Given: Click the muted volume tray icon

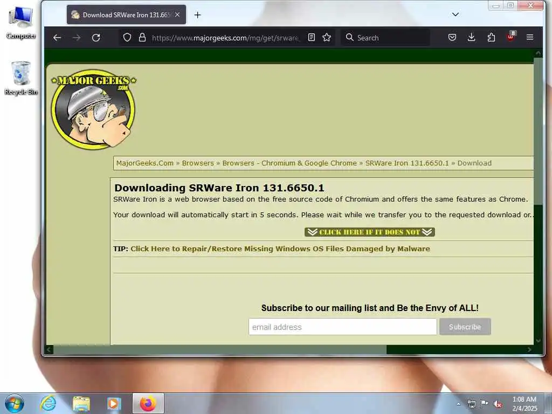Looking at the screenshot, I should 498,404.
